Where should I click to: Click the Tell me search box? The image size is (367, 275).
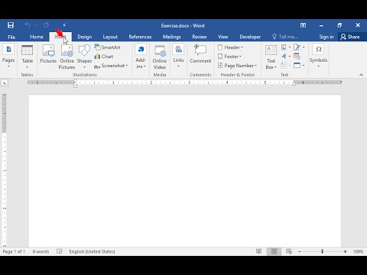pos(285,37)
